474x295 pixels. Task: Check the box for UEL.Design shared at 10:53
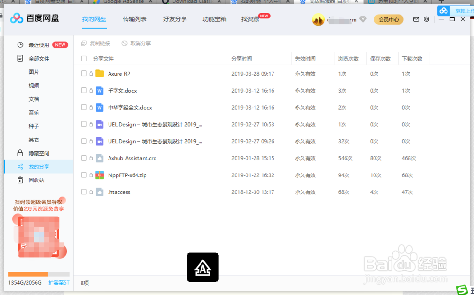pyautogui.click(x=84, y=124)
